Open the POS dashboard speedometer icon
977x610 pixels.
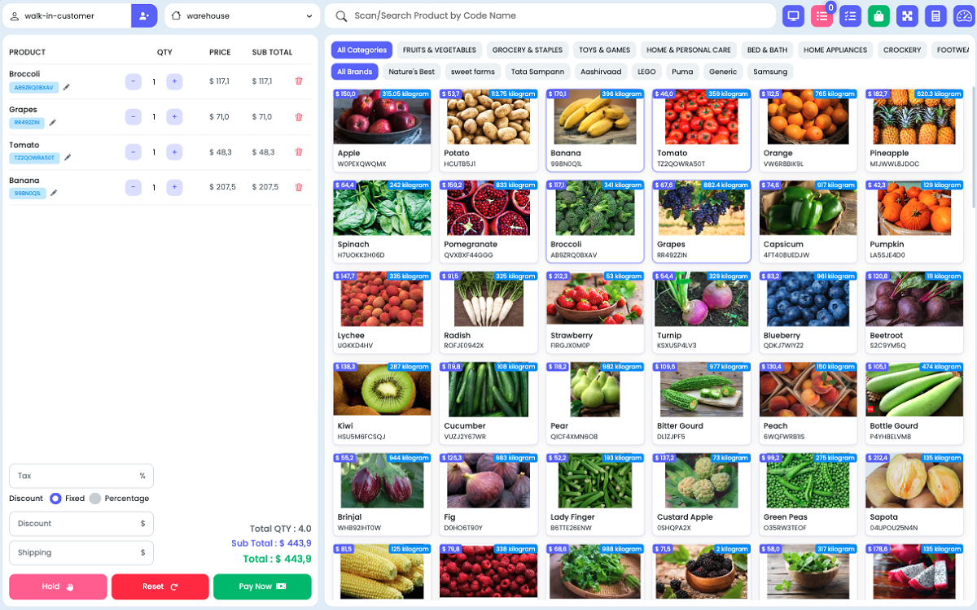[x=962, y=15]
